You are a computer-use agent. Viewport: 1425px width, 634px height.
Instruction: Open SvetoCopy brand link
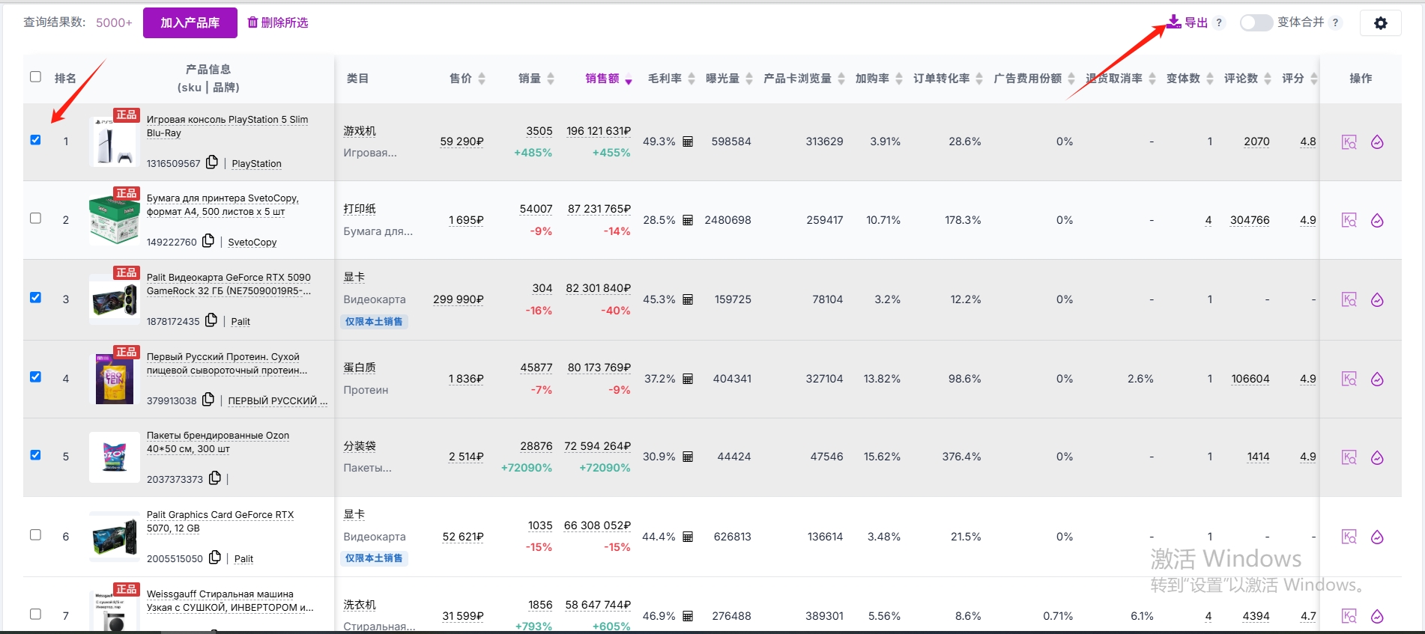(x=252, y=243)
